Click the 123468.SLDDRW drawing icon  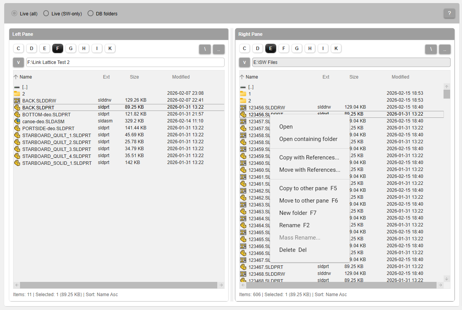(x=243, y=274)
